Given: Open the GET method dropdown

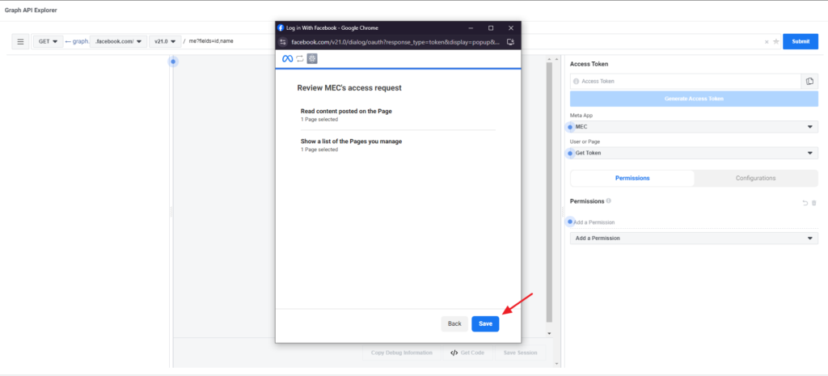Looking at the screenshot, I should pyautogui.click(x=49, y=41).
